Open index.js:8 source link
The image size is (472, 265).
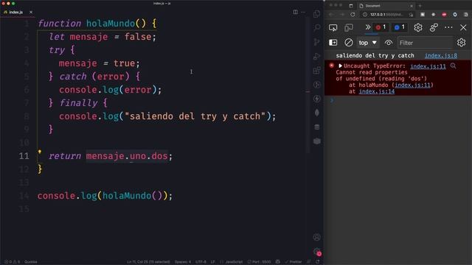(441, 56)
